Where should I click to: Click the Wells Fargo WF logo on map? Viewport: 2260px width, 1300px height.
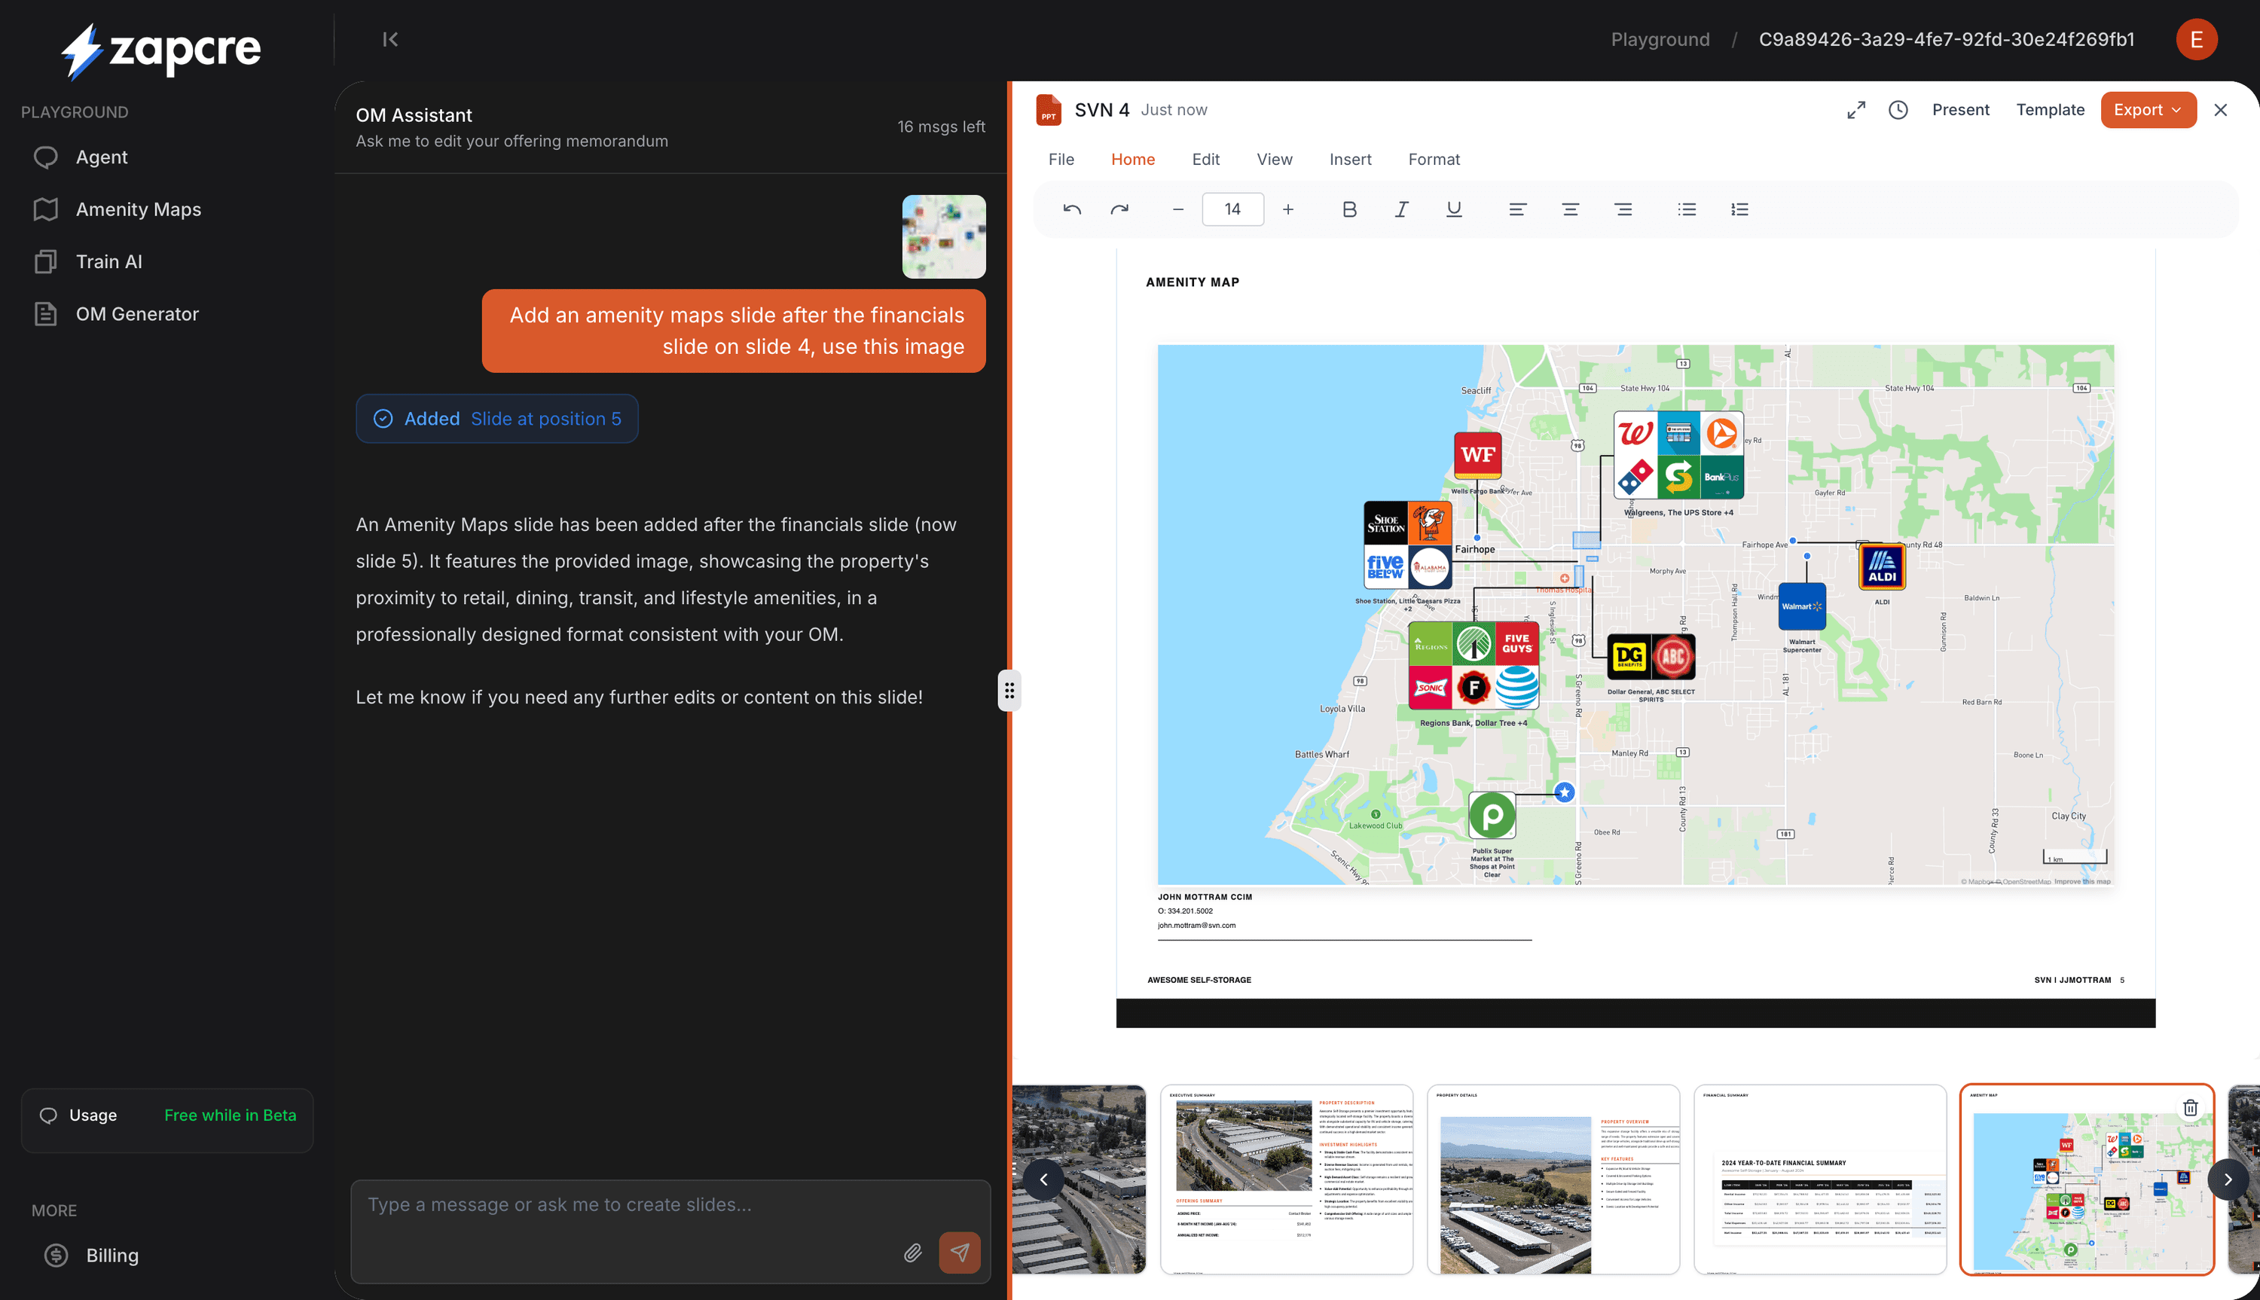[x=1478, y=456]
